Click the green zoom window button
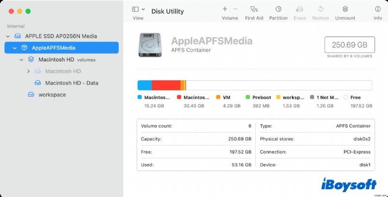The height and width of the screenshot is (197, 388). pos(28,11)
